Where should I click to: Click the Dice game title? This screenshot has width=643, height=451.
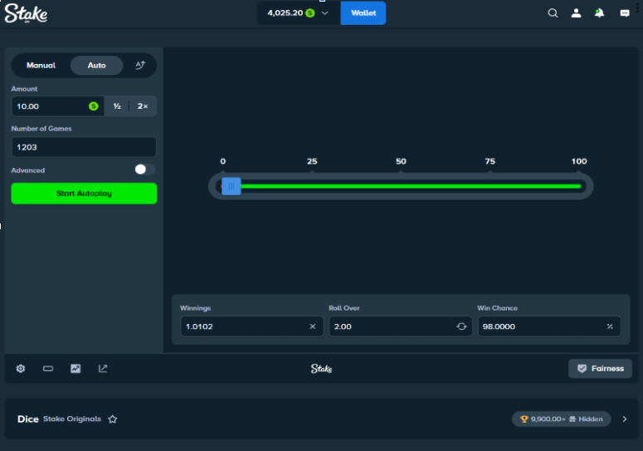[x=28, y=419]
